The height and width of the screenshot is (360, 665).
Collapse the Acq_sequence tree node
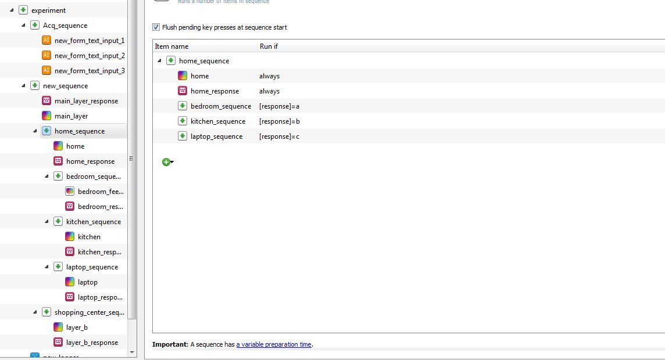[23, 26]
